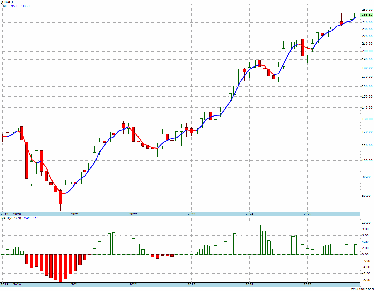Click 2025 on the MACD panel time axis
The height and width of the screenshot is (291, 374).
307,284
